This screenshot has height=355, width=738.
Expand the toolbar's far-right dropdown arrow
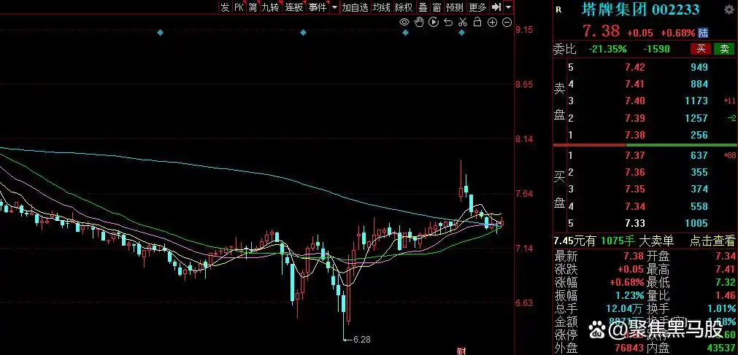pyautogui.click(x=508, y=7)
